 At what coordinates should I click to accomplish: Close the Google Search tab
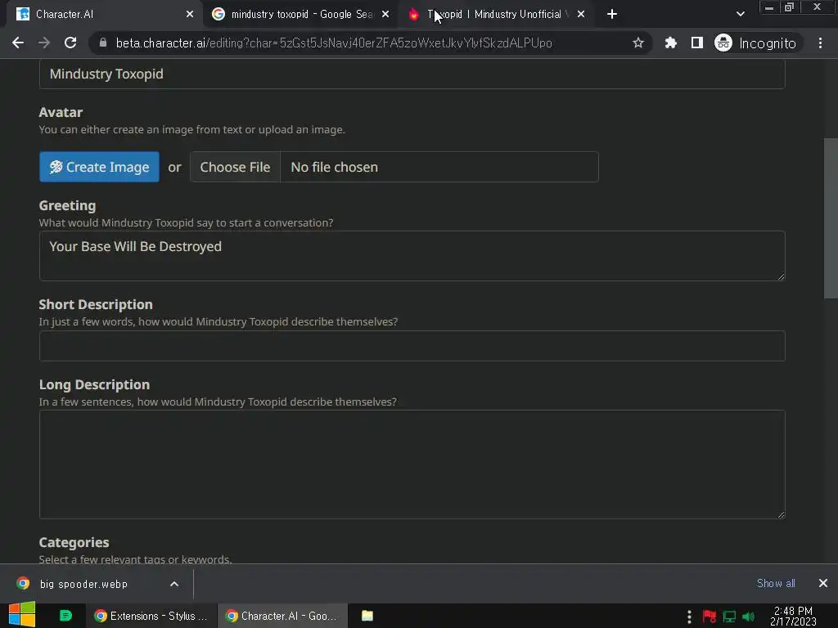click(385, 15)
